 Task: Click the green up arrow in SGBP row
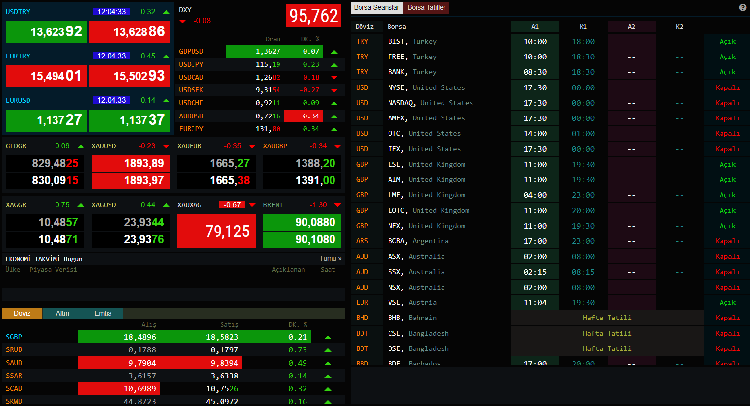point(328,337)
